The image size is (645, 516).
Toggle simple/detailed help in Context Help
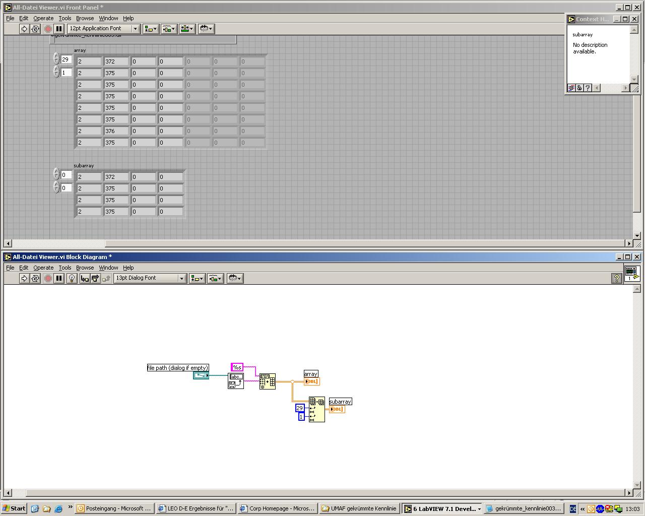tap(571, 88)
